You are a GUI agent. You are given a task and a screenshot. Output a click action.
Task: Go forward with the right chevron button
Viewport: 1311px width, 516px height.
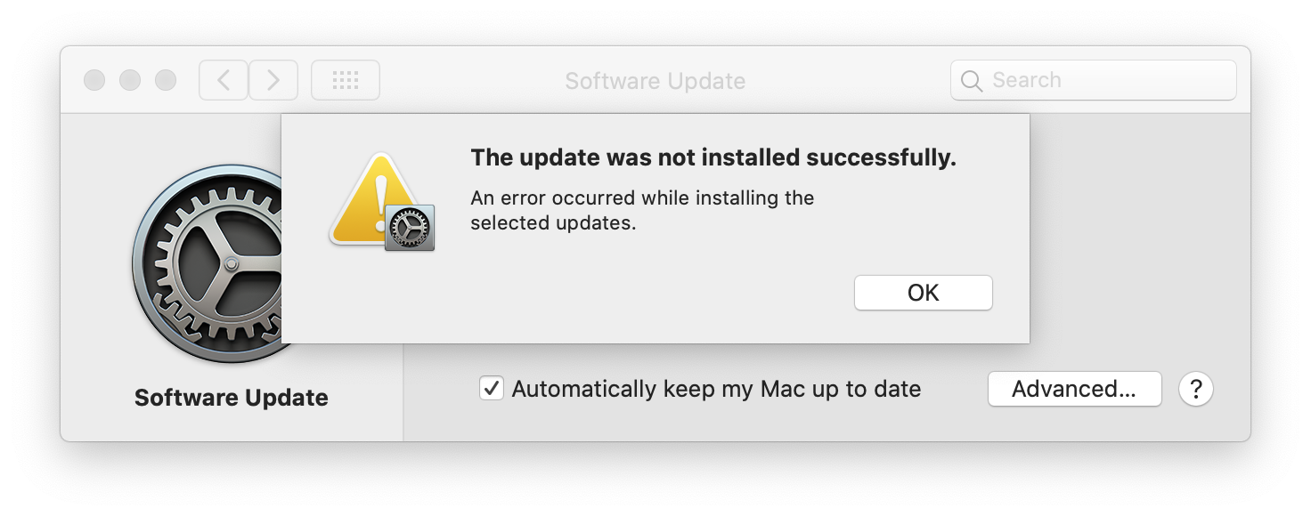tap(273, 80)
